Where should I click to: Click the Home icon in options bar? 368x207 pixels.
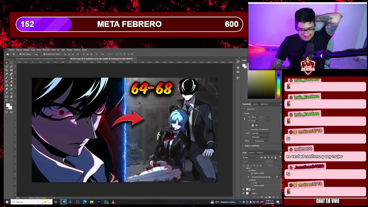[7, 54]
